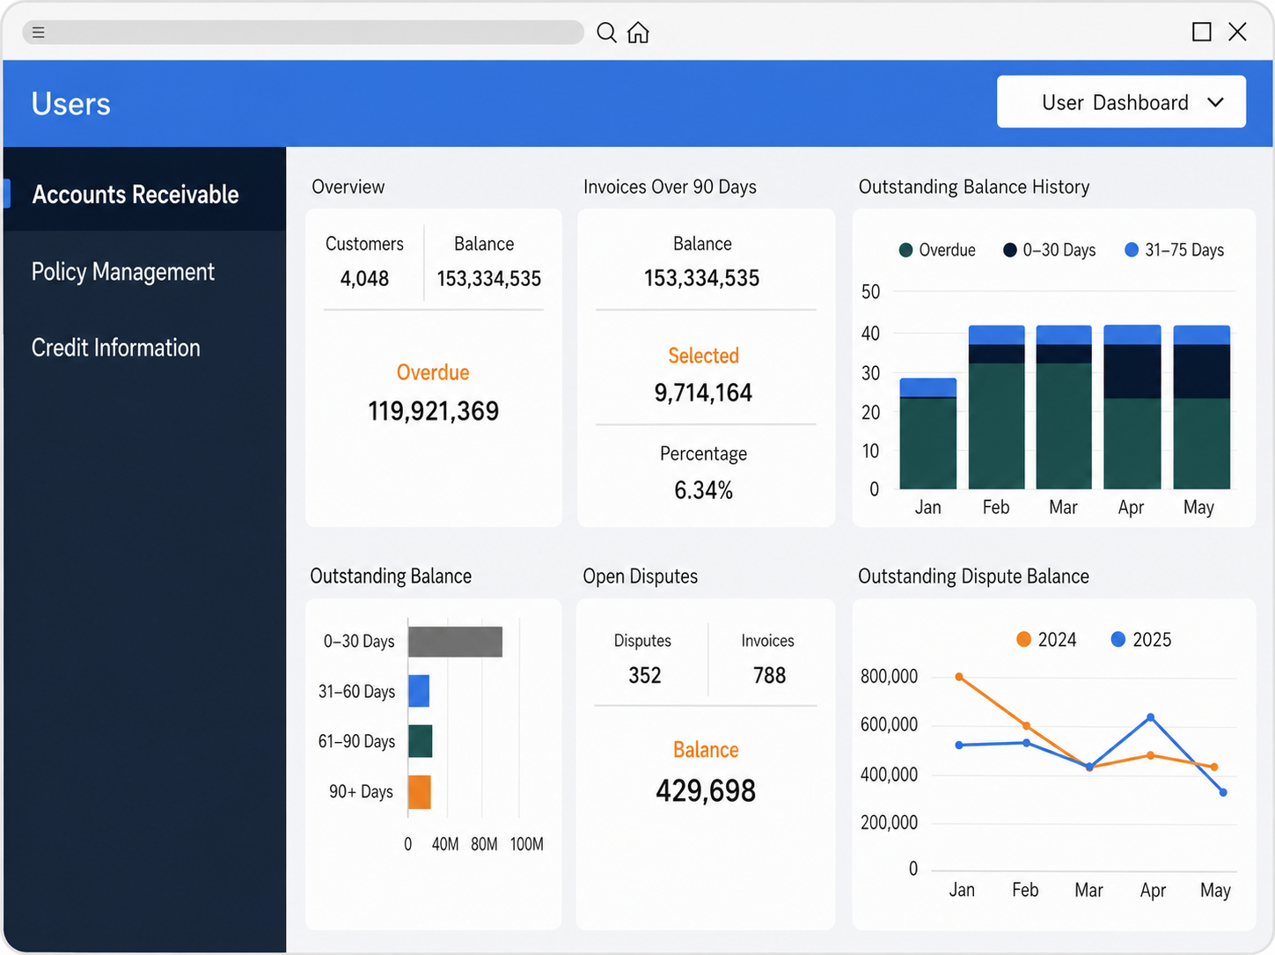
Task: Click Balance value in Invoices Over 90 Days
Action: [x=702, y=278]
